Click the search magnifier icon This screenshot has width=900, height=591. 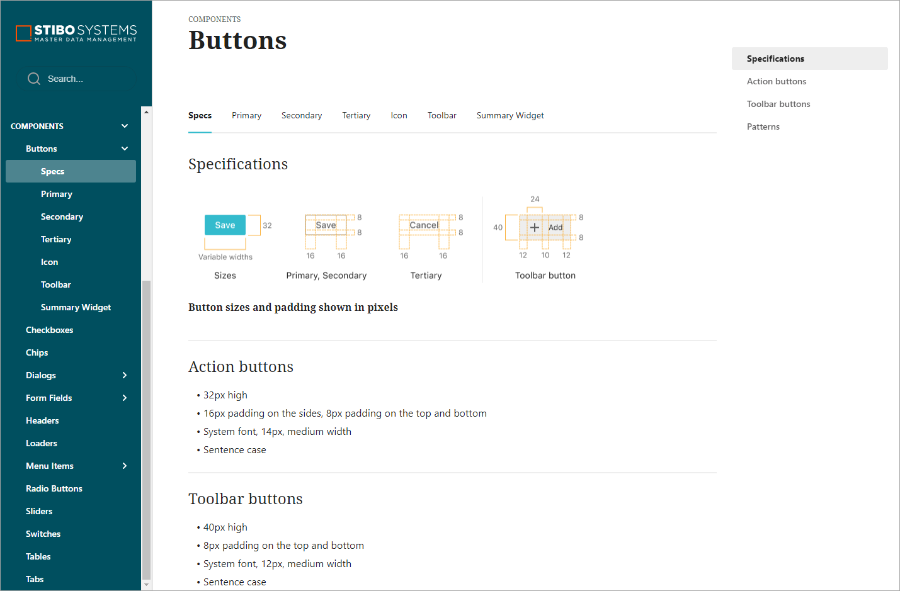pos(34,79)
